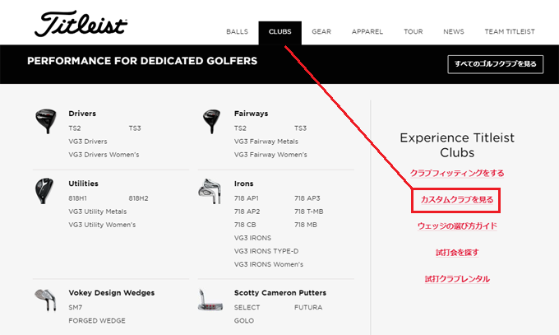The width and height of the screenshot is (559, 335).
Task: Click the Vokey wedges image
Action: coord(46,300)
